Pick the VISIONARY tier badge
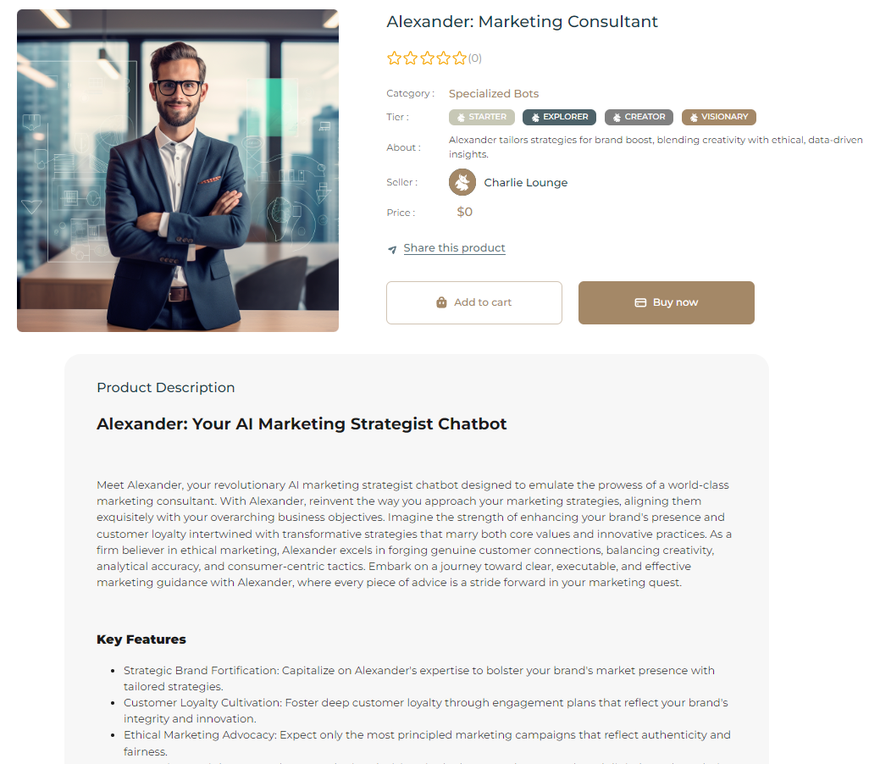 pyautogui.click(x=719, y=117)
